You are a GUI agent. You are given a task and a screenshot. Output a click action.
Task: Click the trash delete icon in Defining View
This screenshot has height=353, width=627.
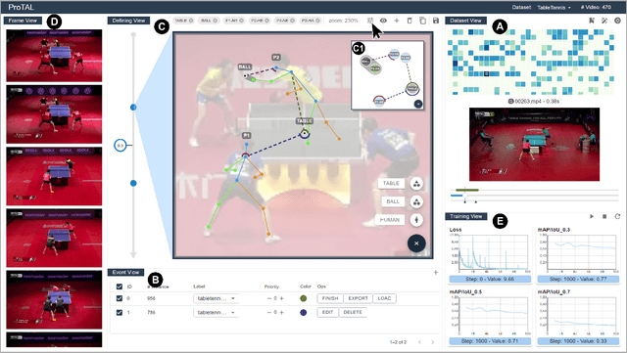click(410, 21)
